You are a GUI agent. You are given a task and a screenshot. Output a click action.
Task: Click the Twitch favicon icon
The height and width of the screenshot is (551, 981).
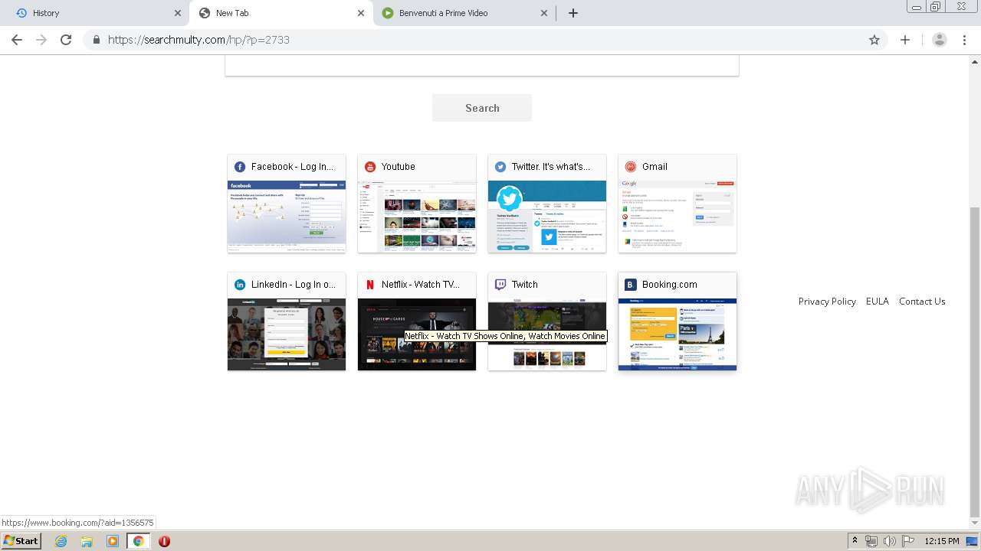pyautogui.click(x=500, y=285)
